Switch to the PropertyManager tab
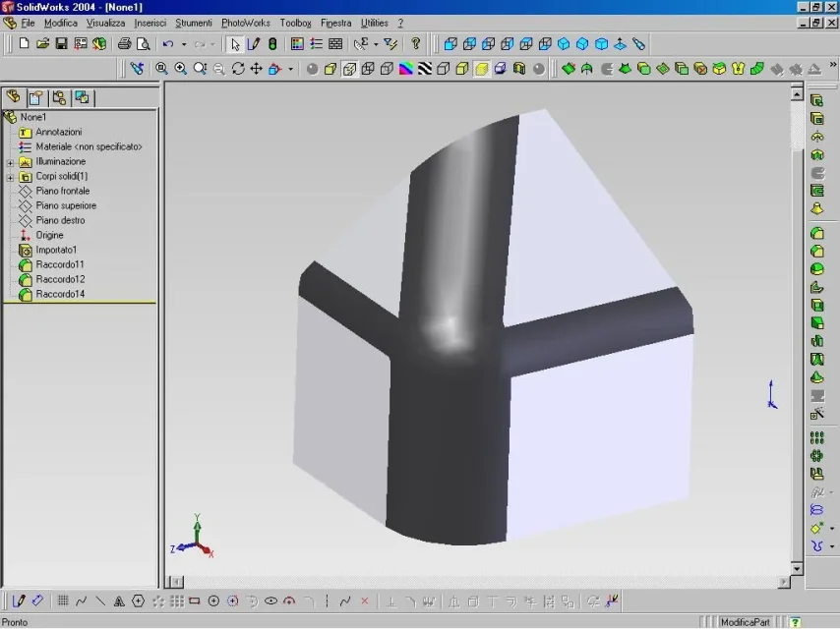This screenshot has height=629, width=840. [x=36, y=97]
